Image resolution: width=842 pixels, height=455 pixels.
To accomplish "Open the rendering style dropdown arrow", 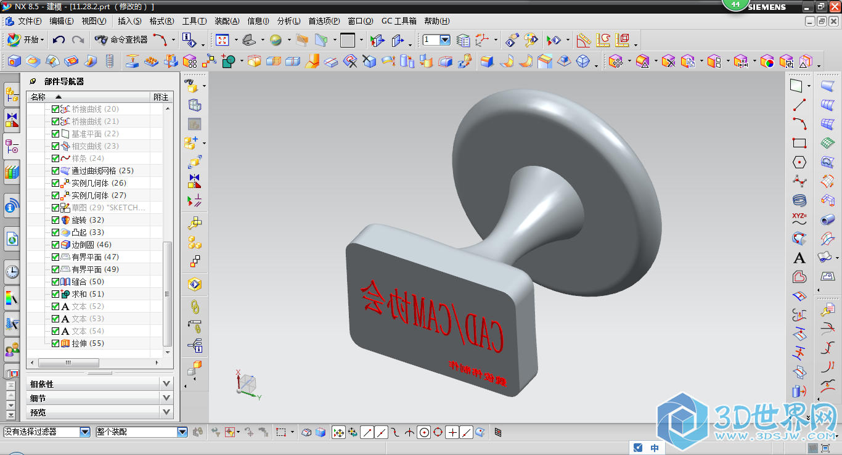I will [290, 41].
